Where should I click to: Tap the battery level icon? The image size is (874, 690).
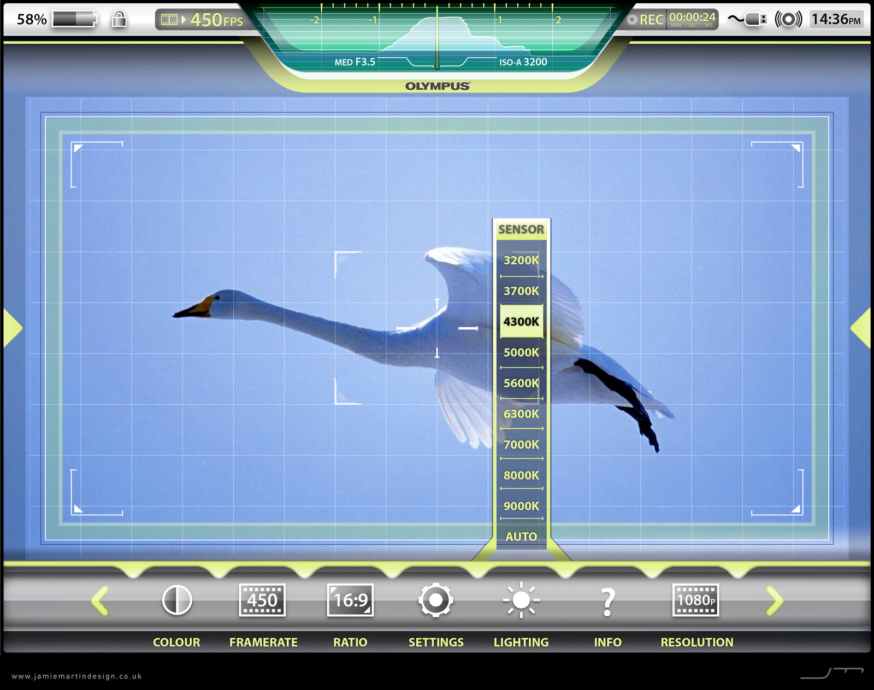pos(75,19)
